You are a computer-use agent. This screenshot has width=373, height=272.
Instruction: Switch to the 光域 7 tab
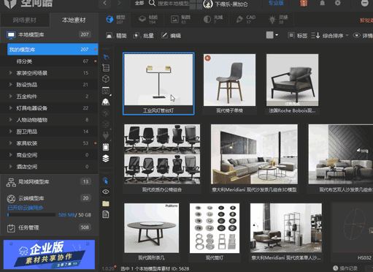[x=213, y=20]
